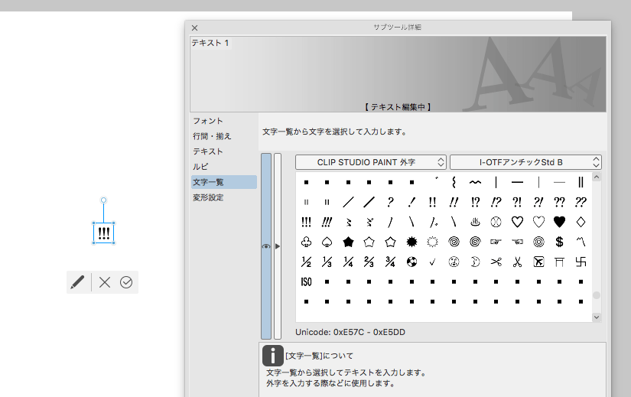Confirm text edit with the checkmark icon

pos(126,282)
